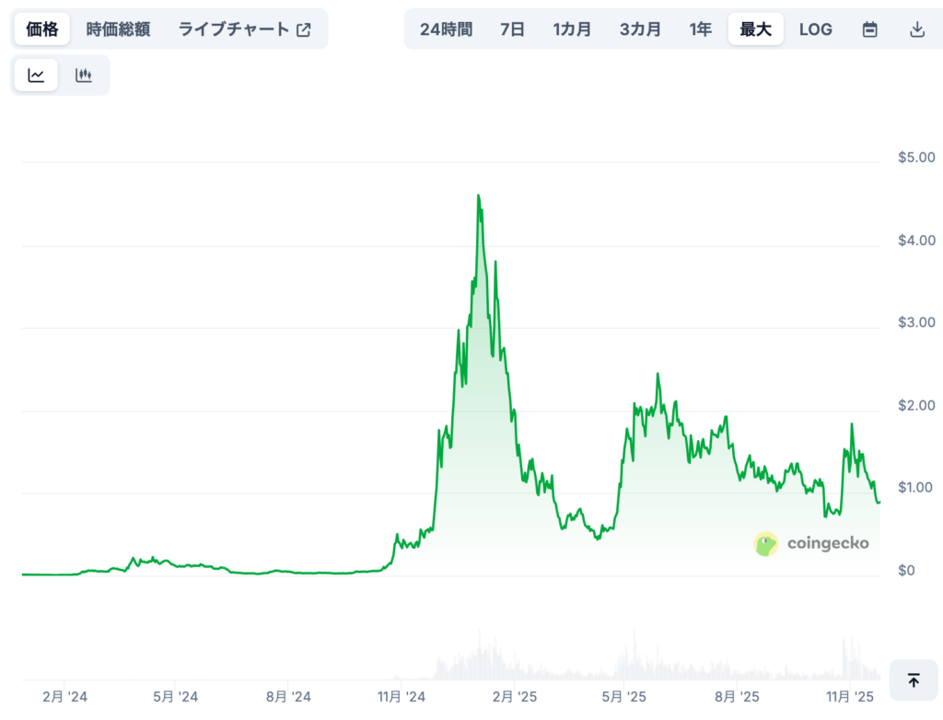Viewport: 943px width, 720px height.
Task: Click the download chart data icon
Action: [917, 29]
